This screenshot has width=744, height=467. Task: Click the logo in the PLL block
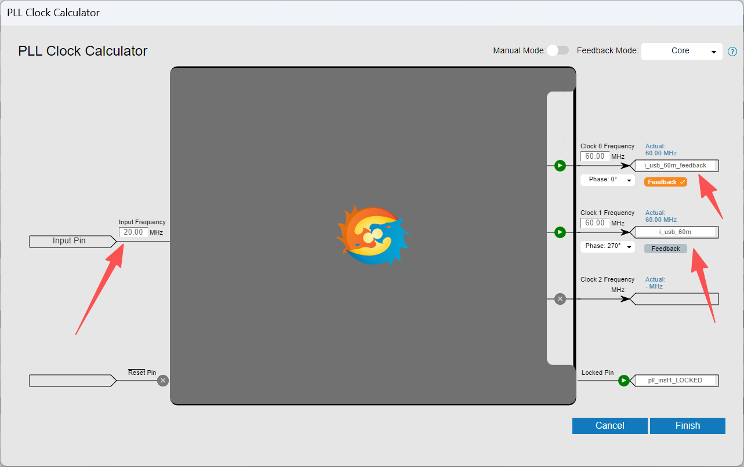pyautogui.click(x=373, y=236)
